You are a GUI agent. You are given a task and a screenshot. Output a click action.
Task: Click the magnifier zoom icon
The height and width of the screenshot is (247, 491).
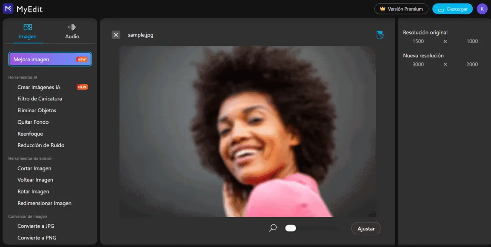point(273,228)
